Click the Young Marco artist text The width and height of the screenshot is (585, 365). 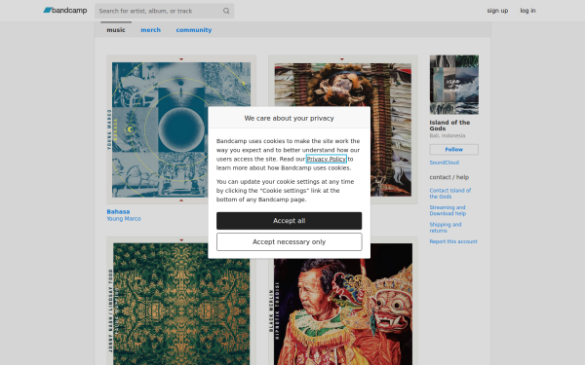tap(124, 219)
